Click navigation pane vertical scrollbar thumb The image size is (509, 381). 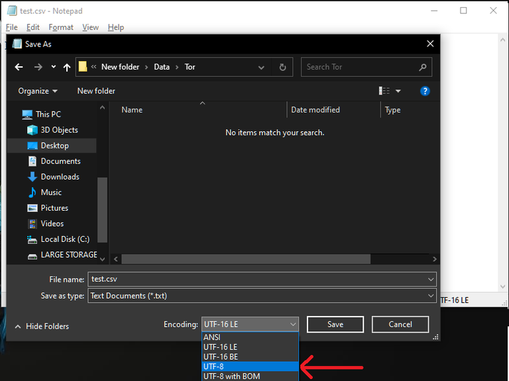102,209
